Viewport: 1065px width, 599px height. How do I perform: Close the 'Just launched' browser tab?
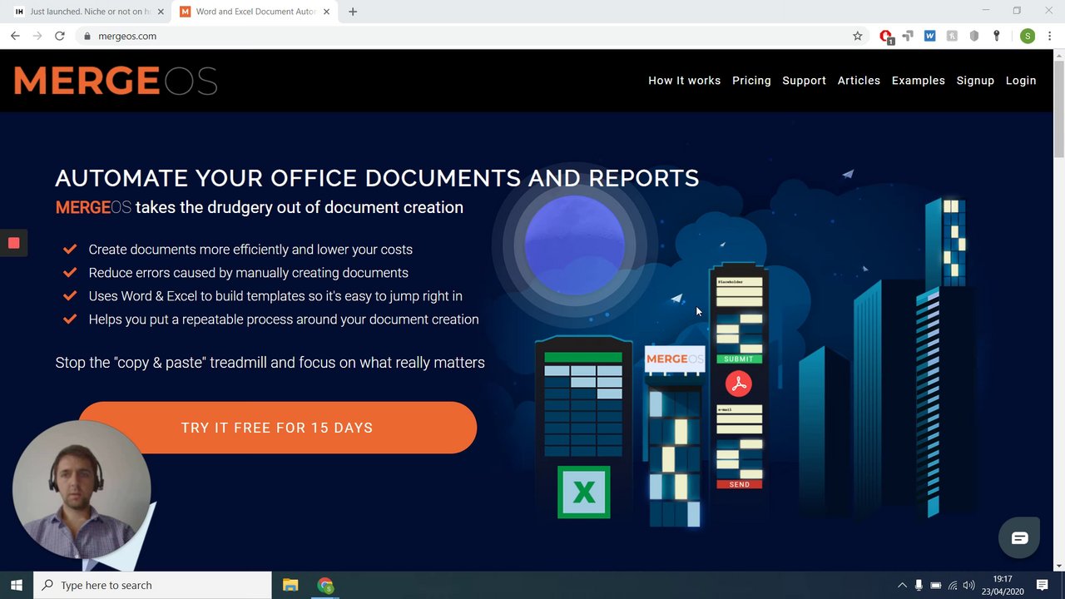coord(161,12)
